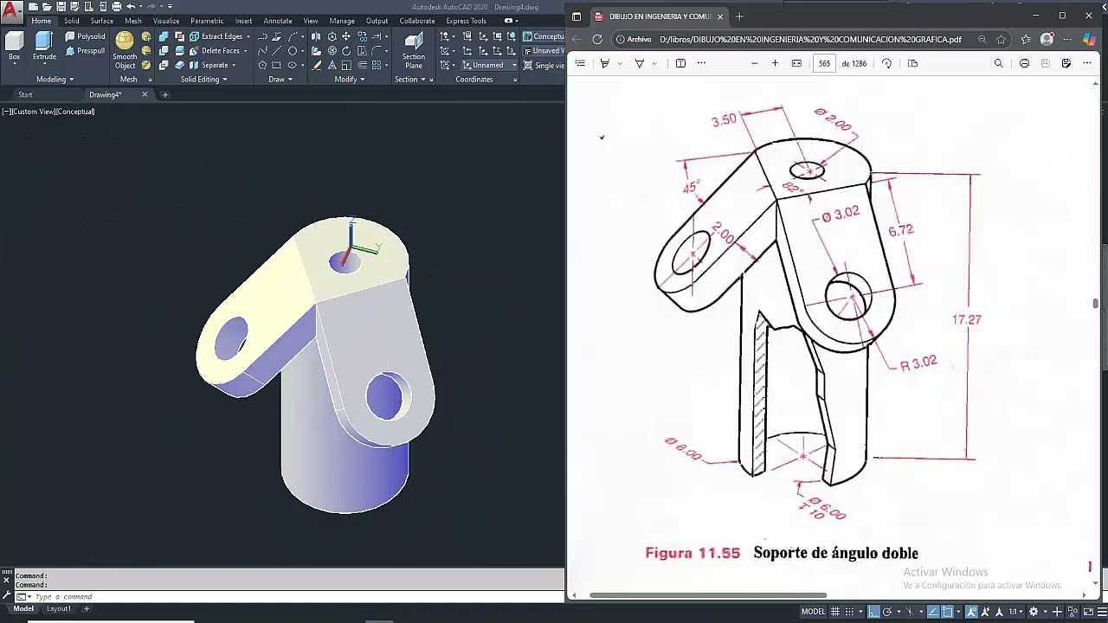Print the PDF document
Viewport: 1108px width, 623px height.
pos(1024,63)
